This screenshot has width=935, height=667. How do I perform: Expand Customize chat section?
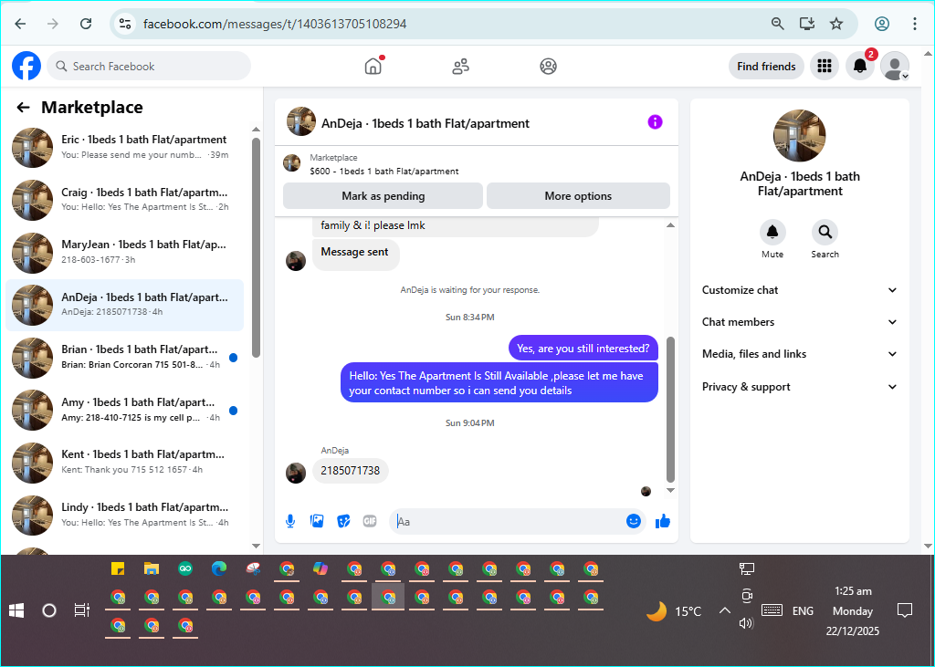click(x=800, y=290)
